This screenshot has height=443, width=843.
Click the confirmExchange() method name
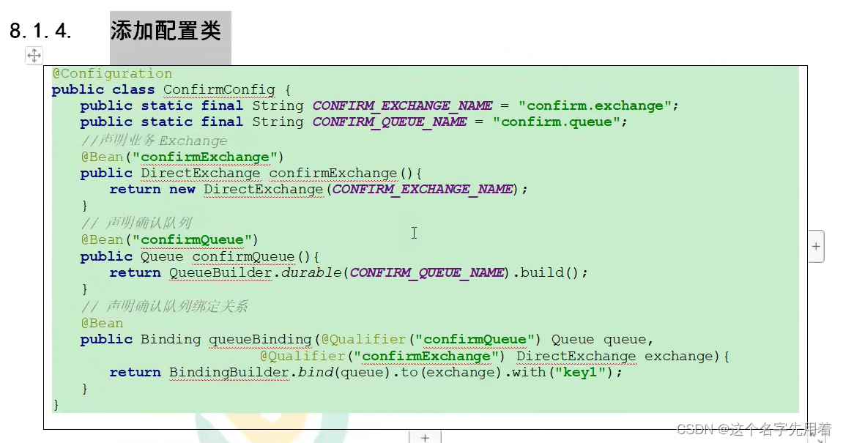pos(333,173)
